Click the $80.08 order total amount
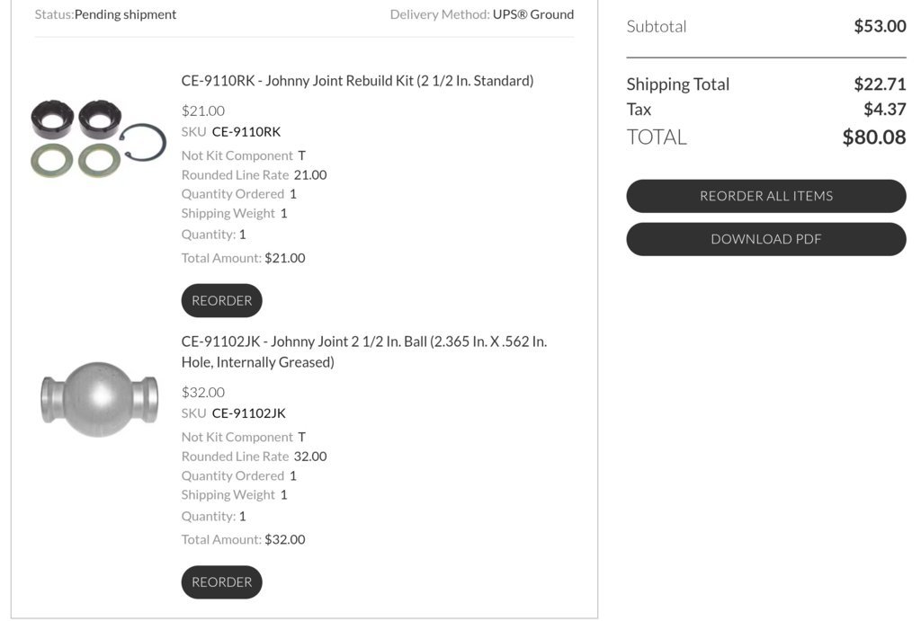Screen dimensions: 921x621 pyautogui.click(x=874, y=138)
